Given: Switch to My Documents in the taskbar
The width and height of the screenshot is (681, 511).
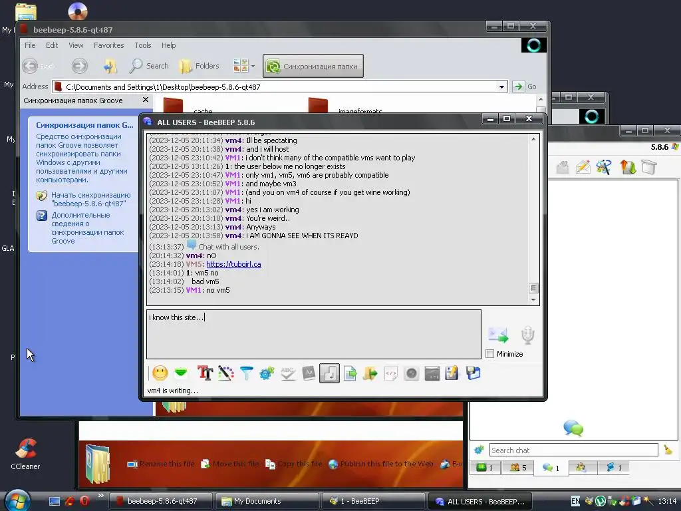Looking at the screenshot, I should (x=267, y=501).
